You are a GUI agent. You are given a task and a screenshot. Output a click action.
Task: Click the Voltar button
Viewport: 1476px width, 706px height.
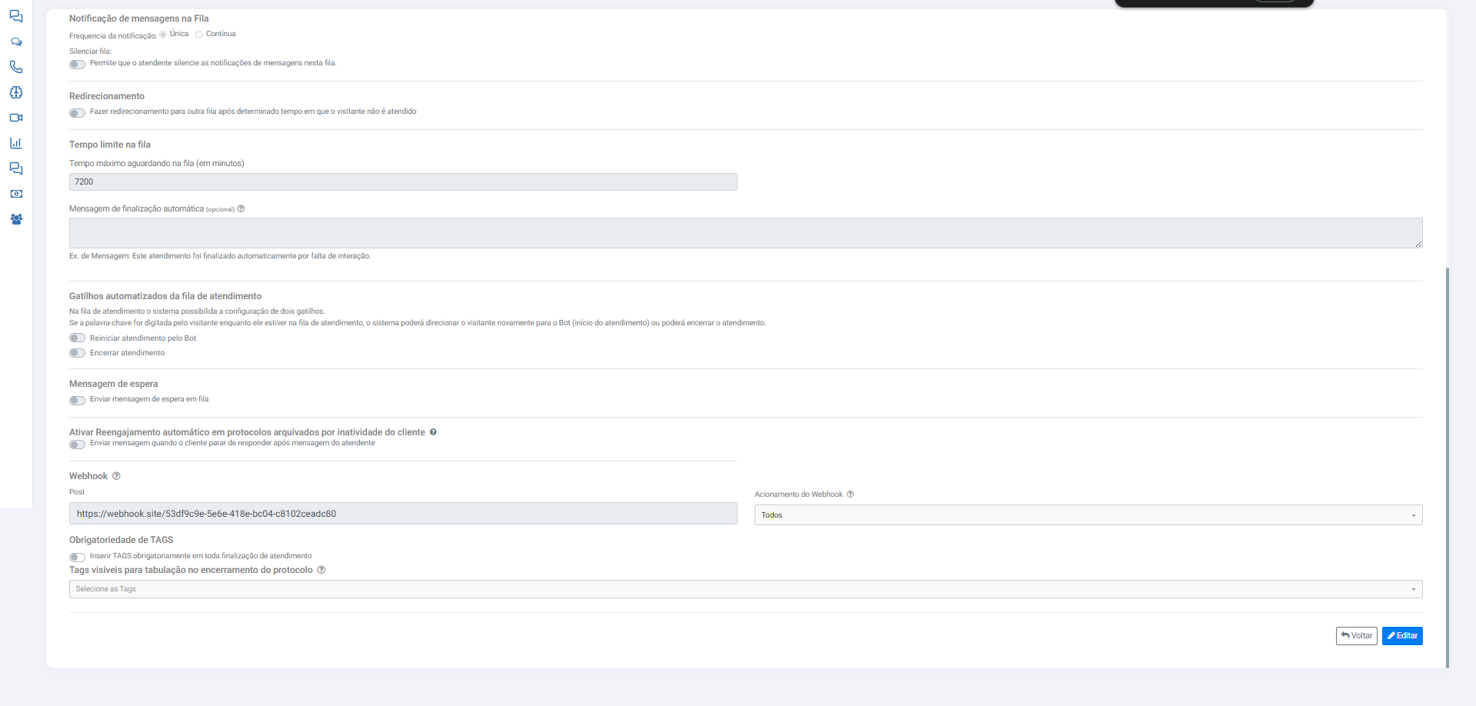[x=1356, y=636]
